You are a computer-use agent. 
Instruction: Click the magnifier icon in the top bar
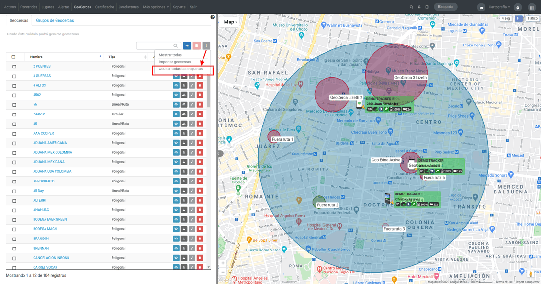pyautogui.click(x=411, y=7)
